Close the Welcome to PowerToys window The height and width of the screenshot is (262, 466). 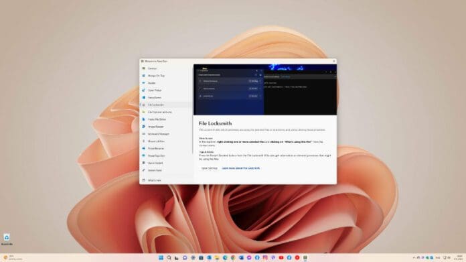333,61
